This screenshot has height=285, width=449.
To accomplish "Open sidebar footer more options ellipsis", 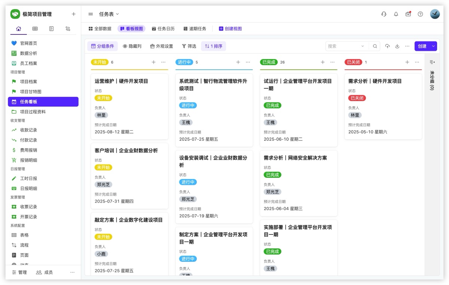I will 73,272.
